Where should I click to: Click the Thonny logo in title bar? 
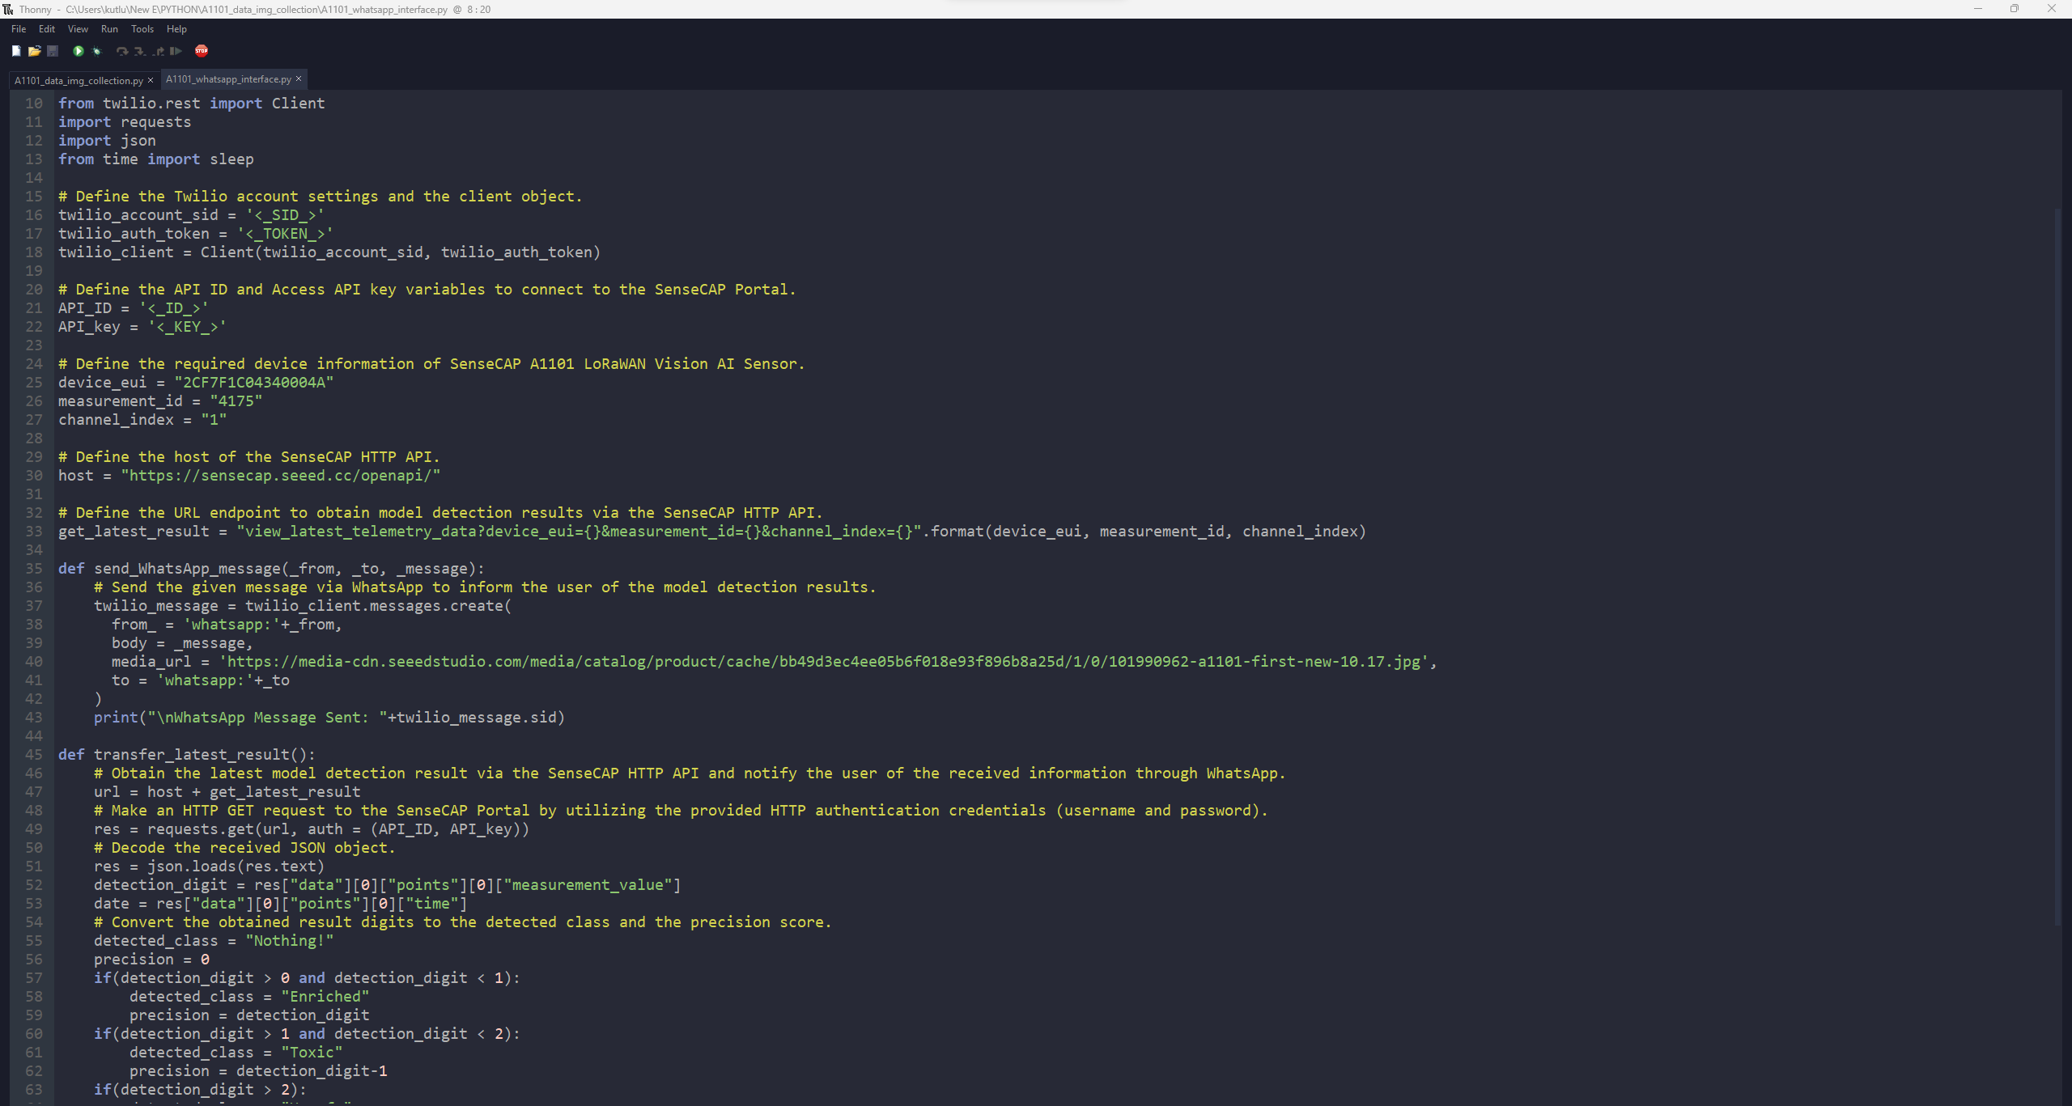tap(7, 9)
